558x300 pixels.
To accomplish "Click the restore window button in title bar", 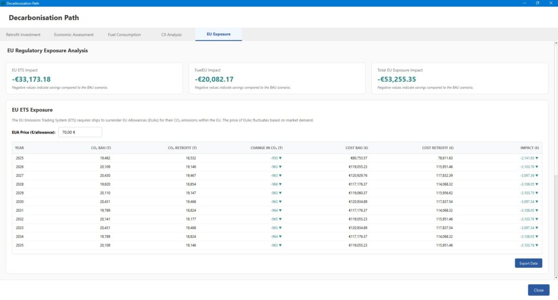I will 537,3.
